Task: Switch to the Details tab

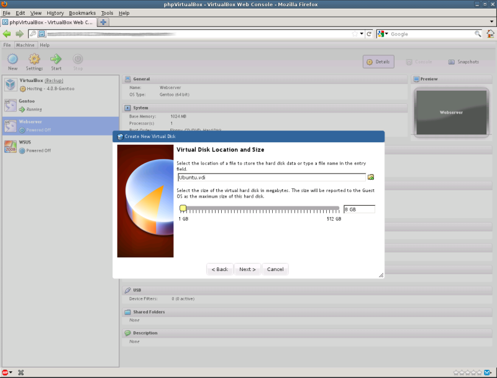Action: 378,62
